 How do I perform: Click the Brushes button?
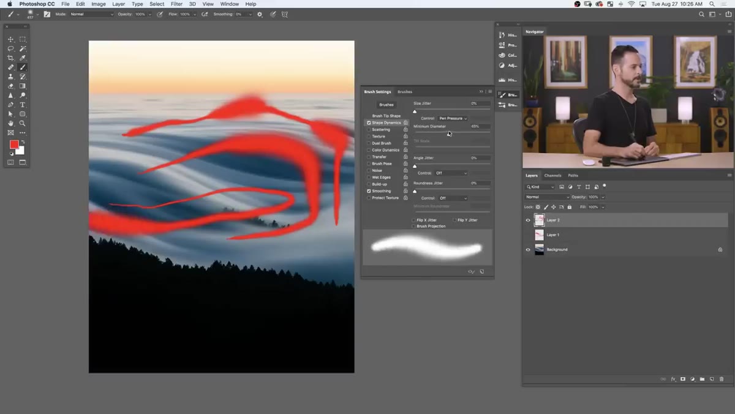pyautogui.click(x=386, y=105)
